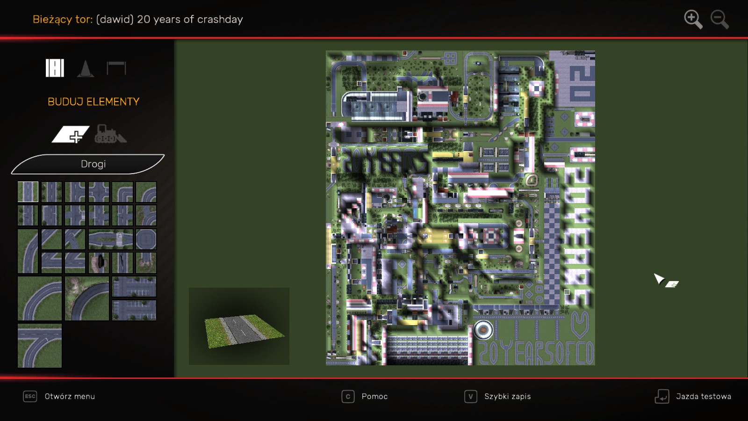Zoom in on the track map
The height and width of the screenshot is (421, 748).
tap(693, 20)
